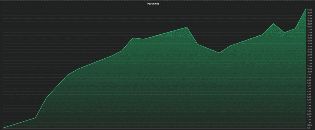The image size is (315, 130).
Task: Click the 5,00k value axis label
Action: [x=310, y=100]
